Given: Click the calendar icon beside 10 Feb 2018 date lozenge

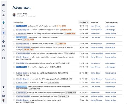Looking at the screenshot, I should tap(55, 26).
